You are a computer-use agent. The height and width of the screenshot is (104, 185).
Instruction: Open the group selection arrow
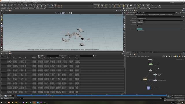(183, 17)
